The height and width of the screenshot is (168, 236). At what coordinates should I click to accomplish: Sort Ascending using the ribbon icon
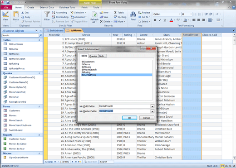pyautogui.click(x=54, y=13)
